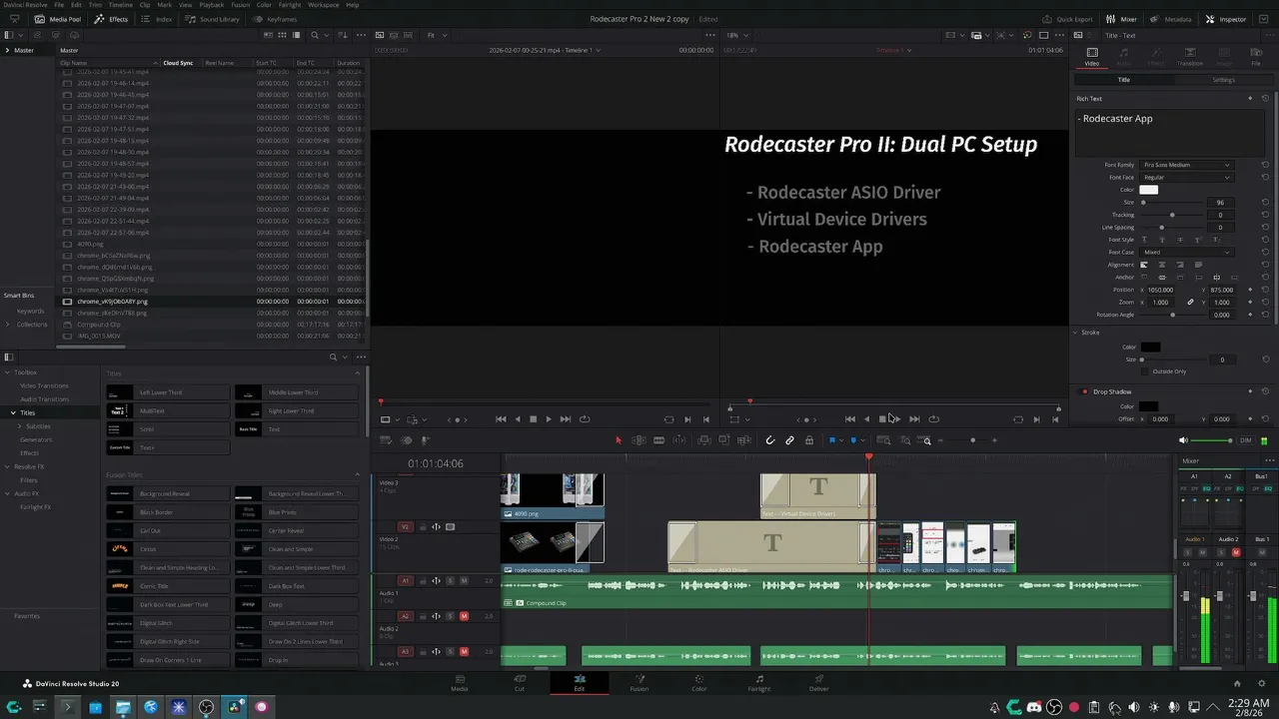Screen dimensions: 1279x719
Task: Collapse the Stroke section
Action: [x=1076, y=333]
